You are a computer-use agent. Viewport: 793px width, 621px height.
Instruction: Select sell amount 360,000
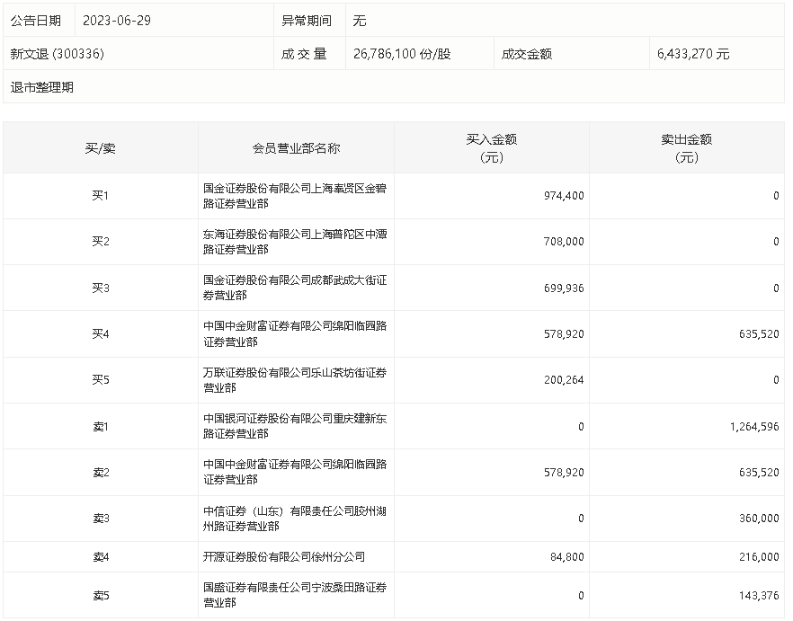point(759,519)
